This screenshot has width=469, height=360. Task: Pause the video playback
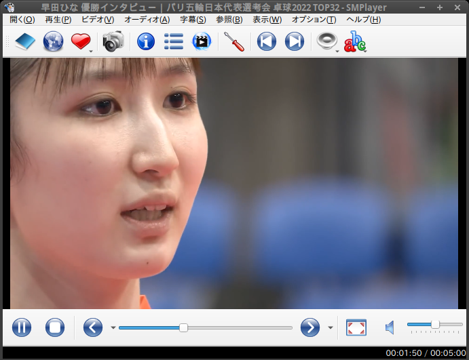click(x=22, y=327)
